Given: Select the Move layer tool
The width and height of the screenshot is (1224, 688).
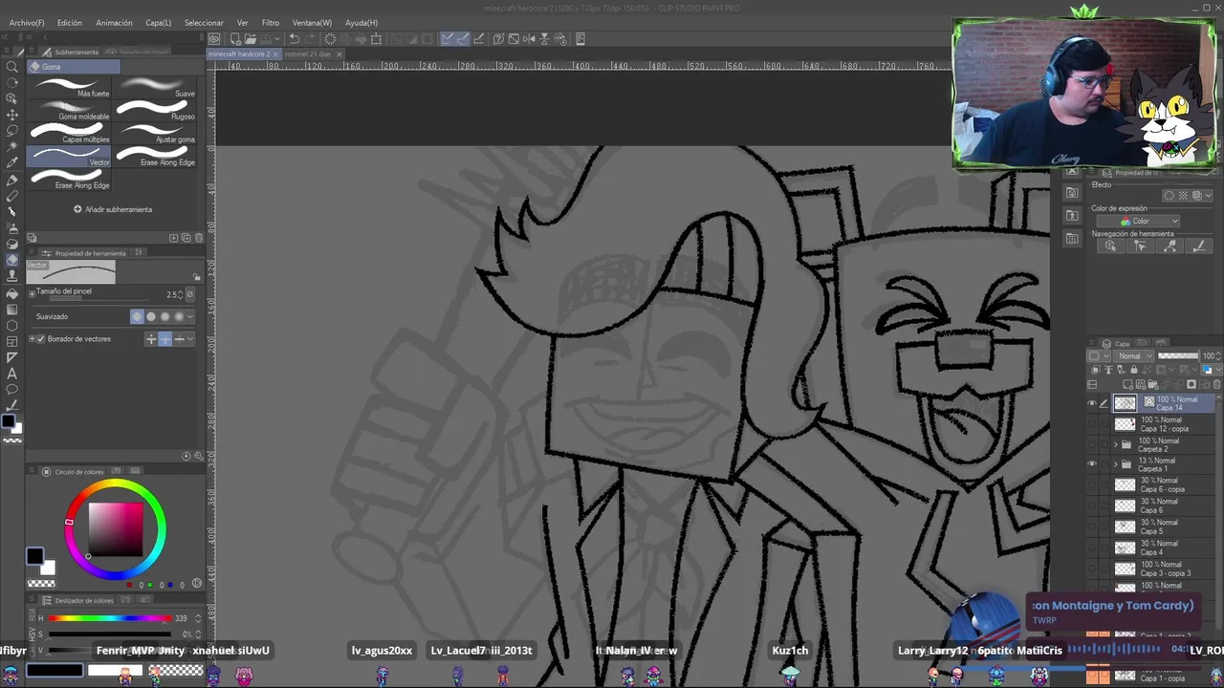Looking at the screenshot, I should tap(12, 116).
